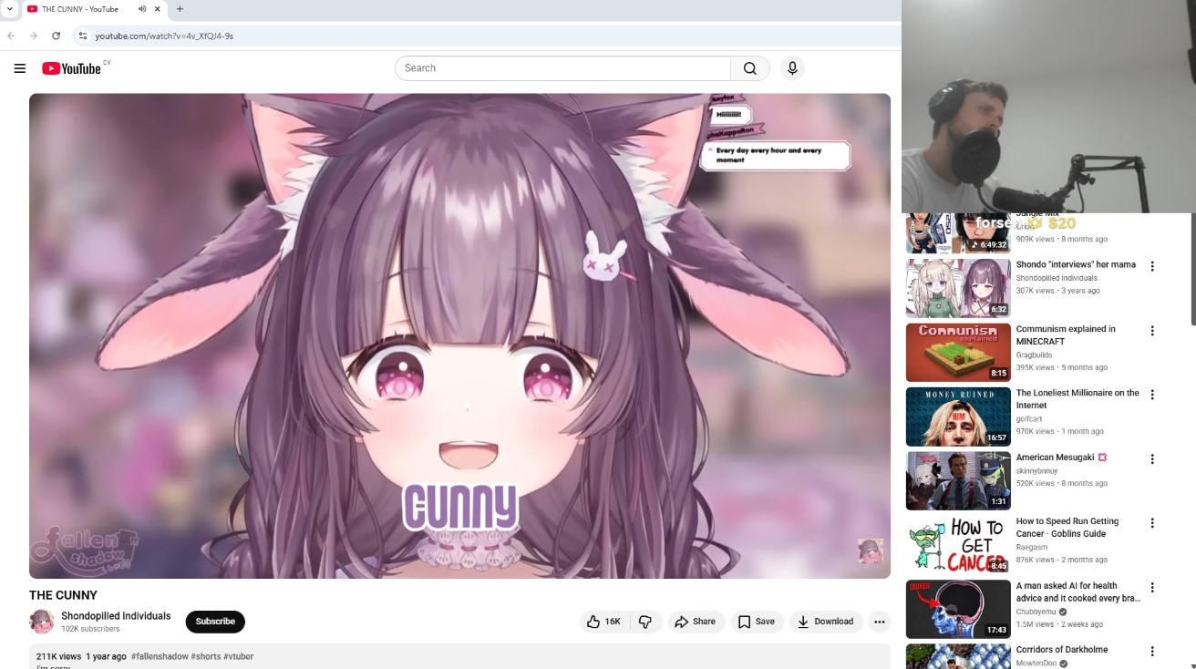The image size is (1196, 669).
Task: Open the Shondopilled Individuals channel avatar
Action: coord(41,622)
